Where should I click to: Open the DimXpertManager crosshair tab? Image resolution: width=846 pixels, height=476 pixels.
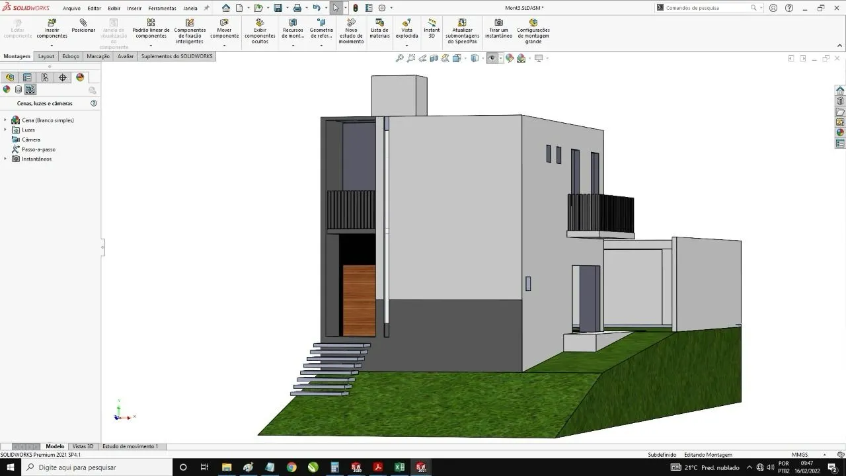[x=63, y=77]
